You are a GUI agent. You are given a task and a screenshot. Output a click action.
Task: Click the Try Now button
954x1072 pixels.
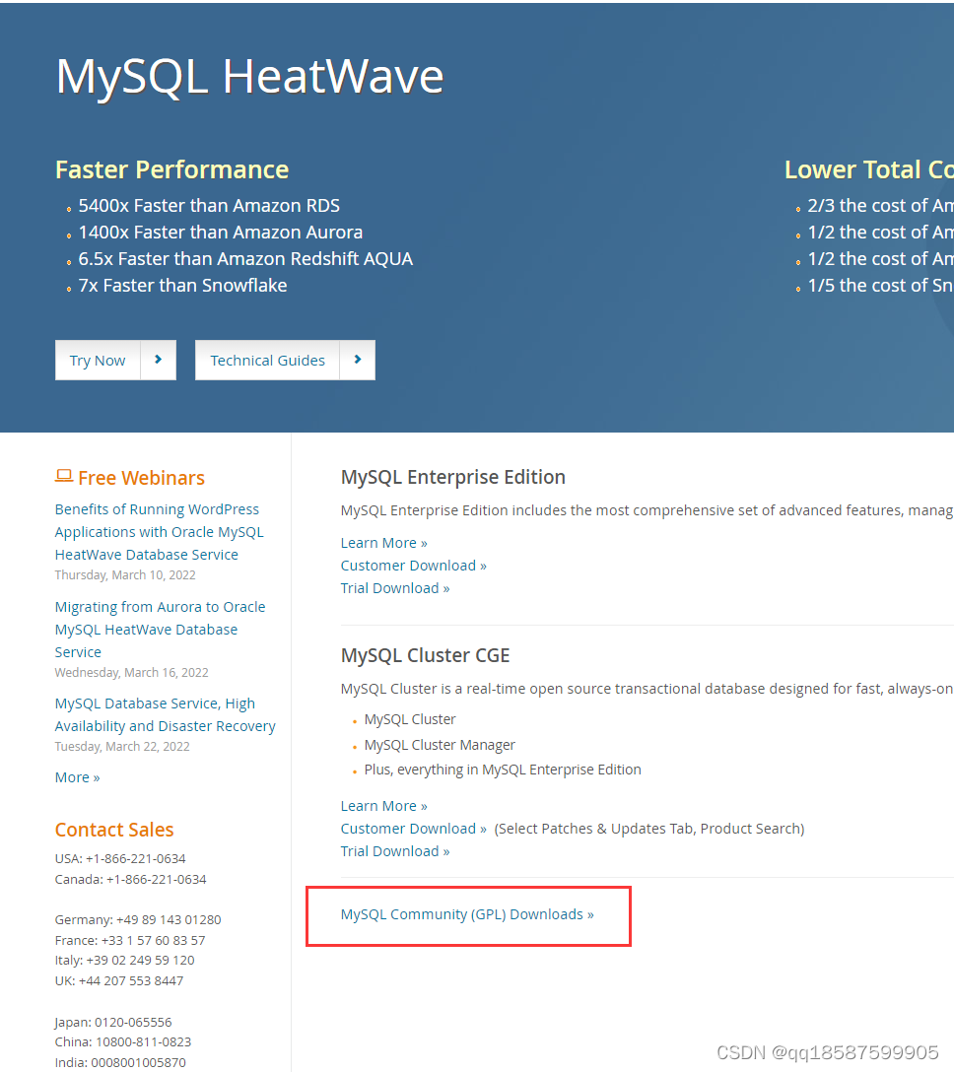point(98,361)
